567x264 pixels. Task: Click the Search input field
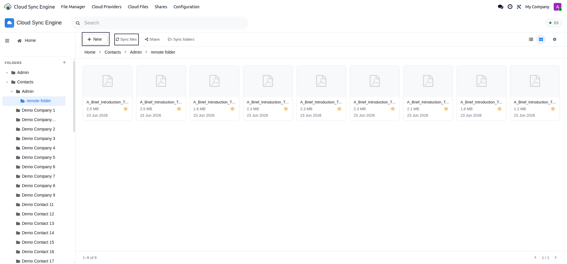[160, 23]
